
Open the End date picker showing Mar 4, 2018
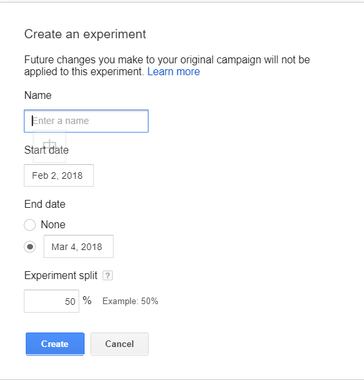click(x=79, y=247)
